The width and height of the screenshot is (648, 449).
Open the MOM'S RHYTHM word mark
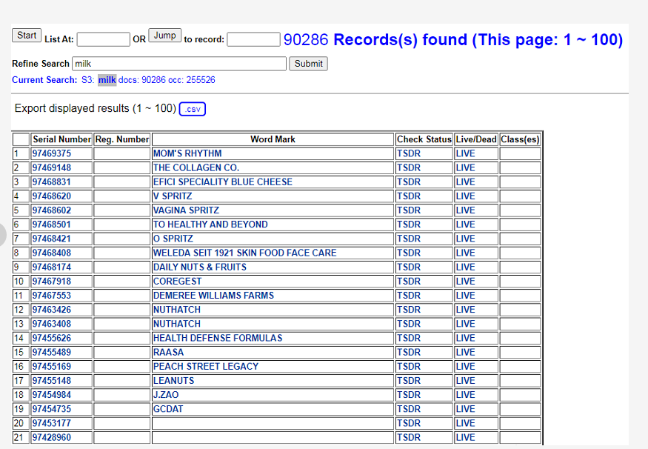[187, 153]
